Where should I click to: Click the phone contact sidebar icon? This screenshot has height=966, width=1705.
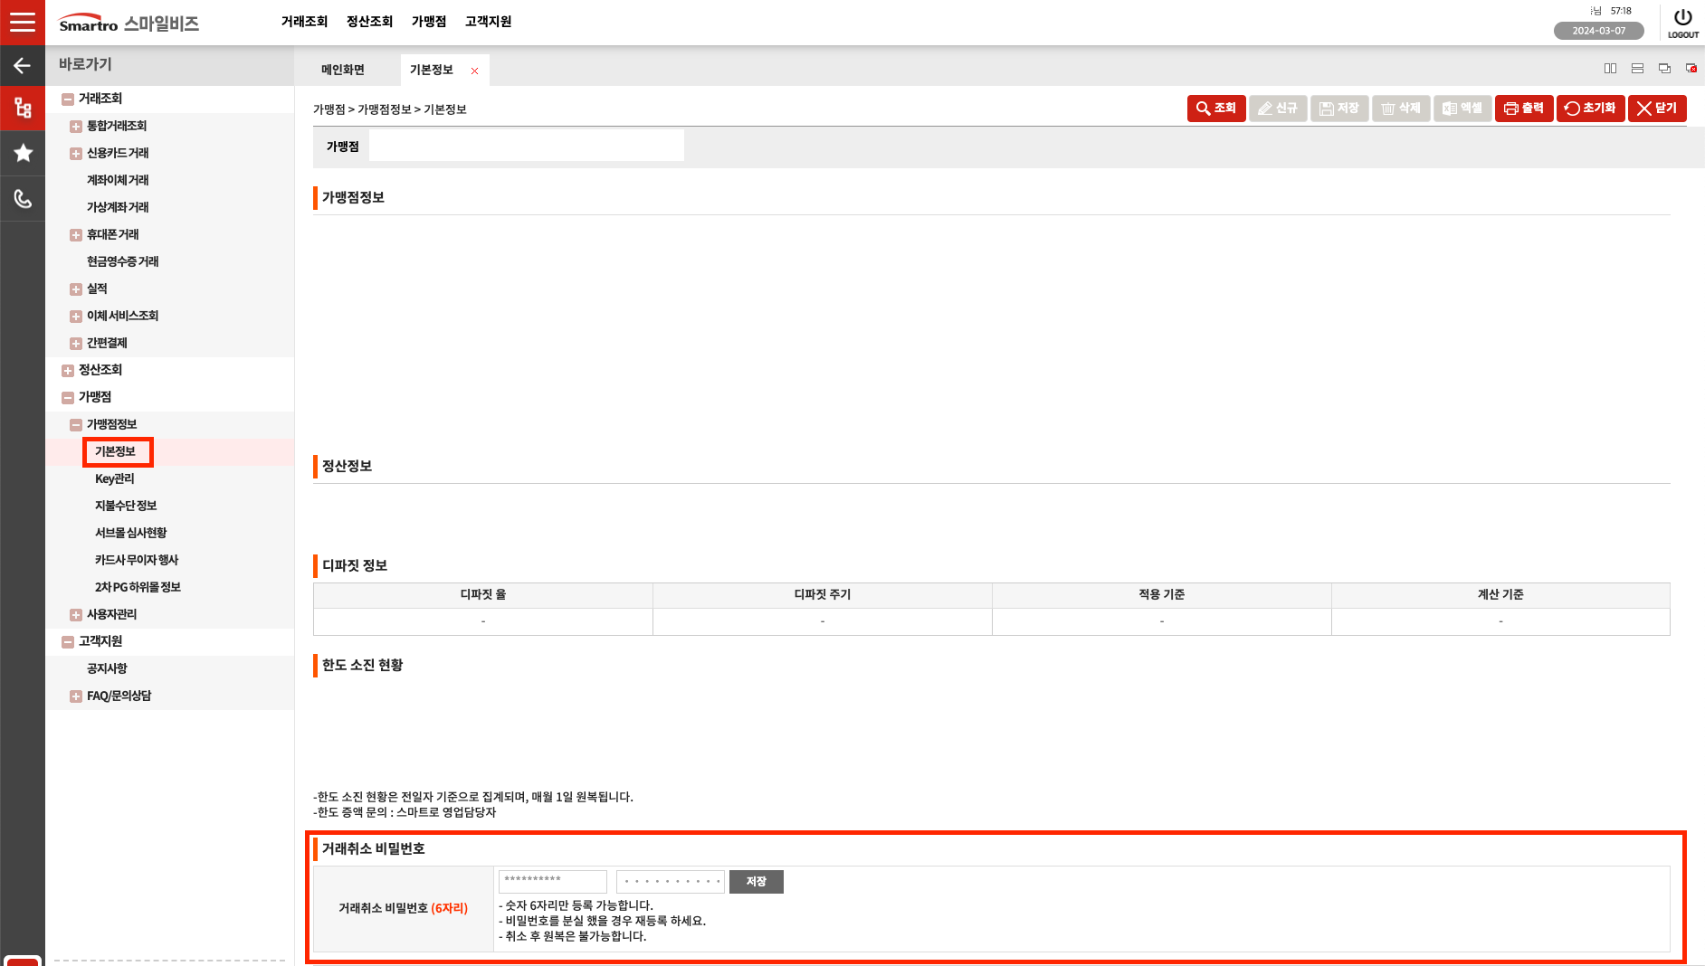pyautogui.click(x=23, y=198)
